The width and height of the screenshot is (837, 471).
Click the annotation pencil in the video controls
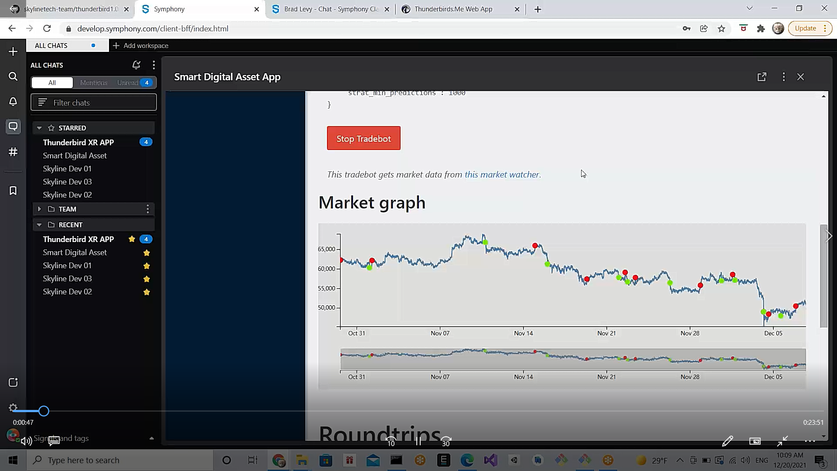pyautogui.click(x=728, y=441)
